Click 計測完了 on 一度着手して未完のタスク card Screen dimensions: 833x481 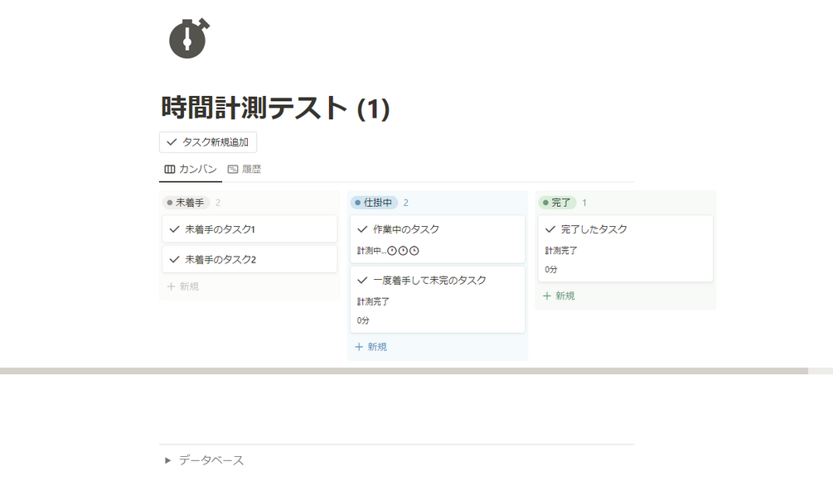(x=373, y=301)
